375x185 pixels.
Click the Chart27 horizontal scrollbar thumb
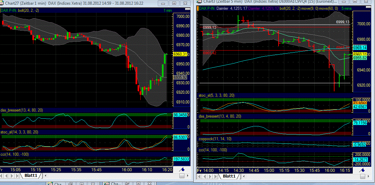click(x=182, y=176)
